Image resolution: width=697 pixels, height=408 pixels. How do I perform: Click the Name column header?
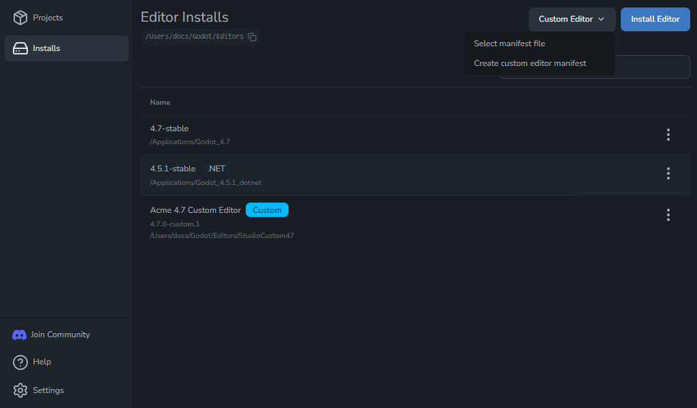[x=160, y=103]
